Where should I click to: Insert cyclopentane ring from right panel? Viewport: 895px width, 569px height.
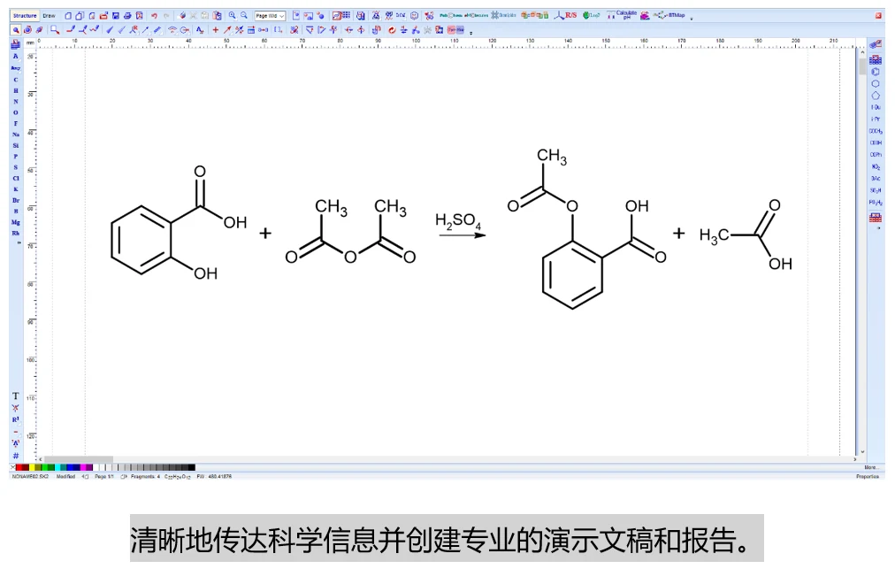[875, 96]
